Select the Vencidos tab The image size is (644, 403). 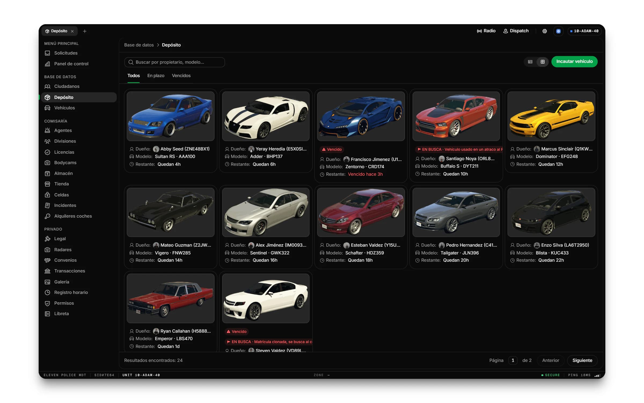pos(181,76)
